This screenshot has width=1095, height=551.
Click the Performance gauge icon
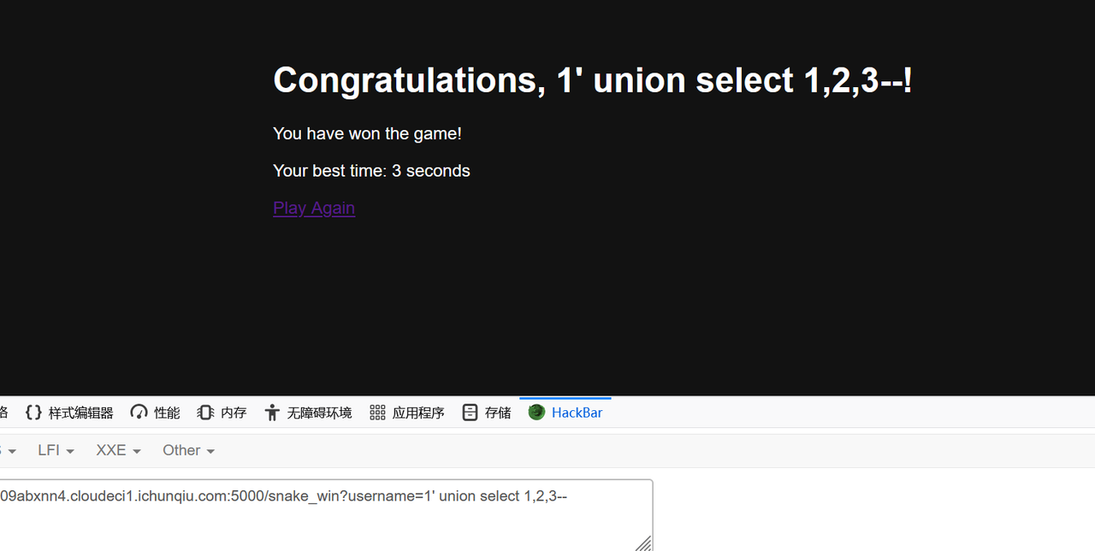click(x=139, y=413)
